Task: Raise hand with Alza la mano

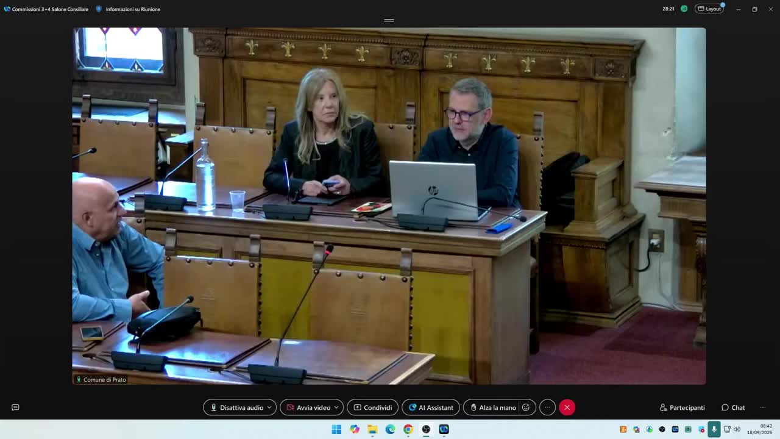Action: (492, 407)
